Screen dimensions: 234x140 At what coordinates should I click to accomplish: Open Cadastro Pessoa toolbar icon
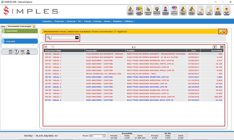click(x=148, y=11)
